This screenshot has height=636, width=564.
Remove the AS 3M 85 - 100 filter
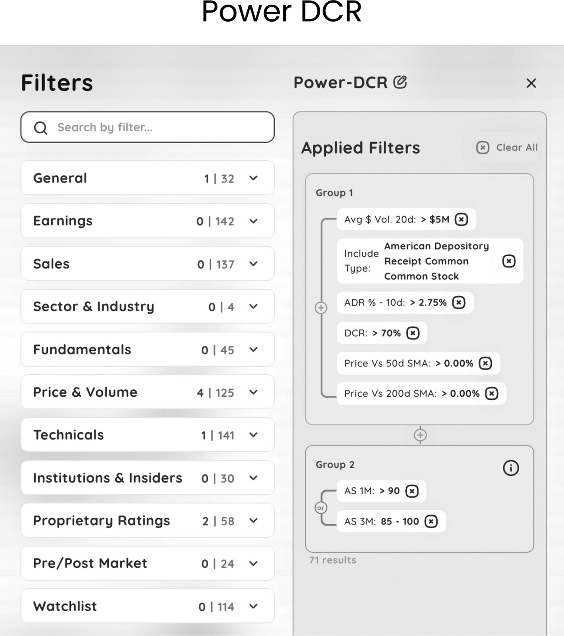coord(431,521)
